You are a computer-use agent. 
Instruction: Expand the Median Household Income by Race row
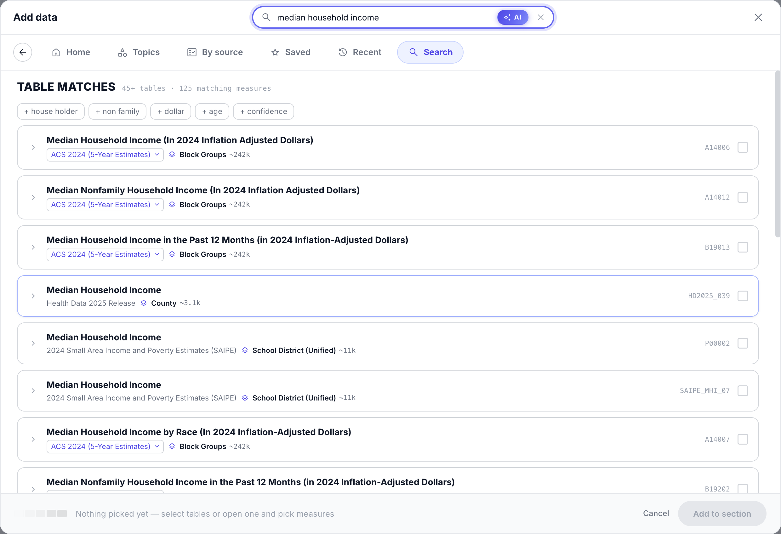[33, 439]
